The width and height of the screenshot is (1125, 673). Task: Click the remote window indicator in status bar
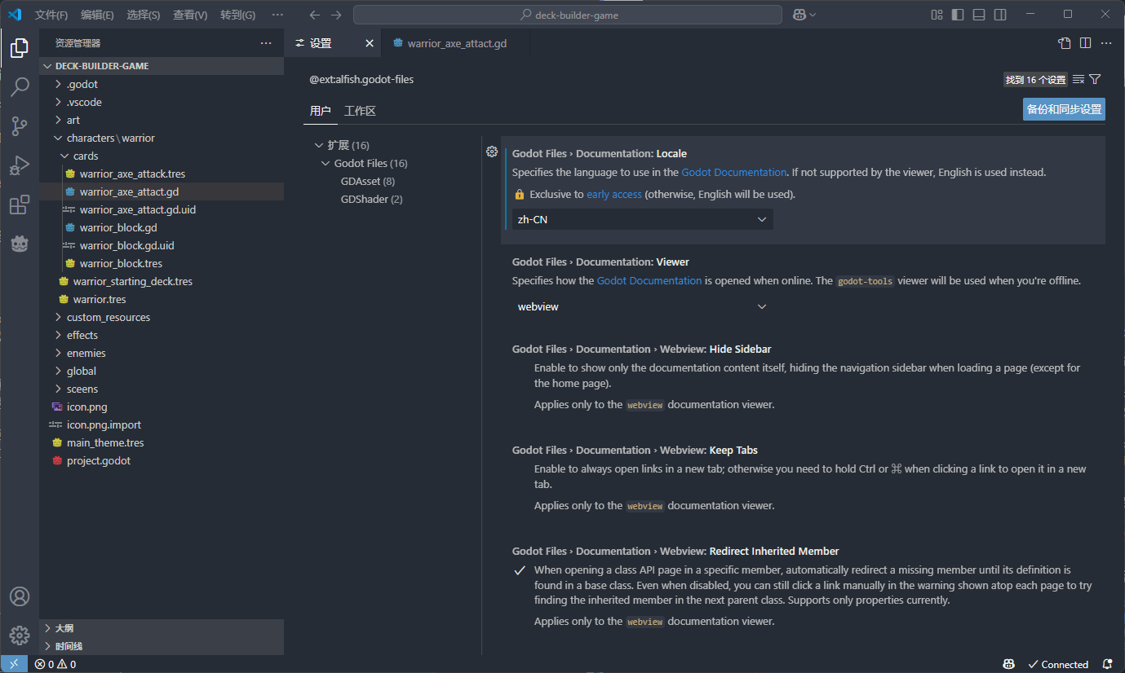point(14,664)
